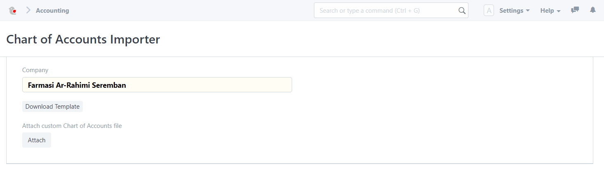Screen dimensions: 604x171
Task: Click the breadcrumb chevron arrow icon
Action: pos(28,10)
